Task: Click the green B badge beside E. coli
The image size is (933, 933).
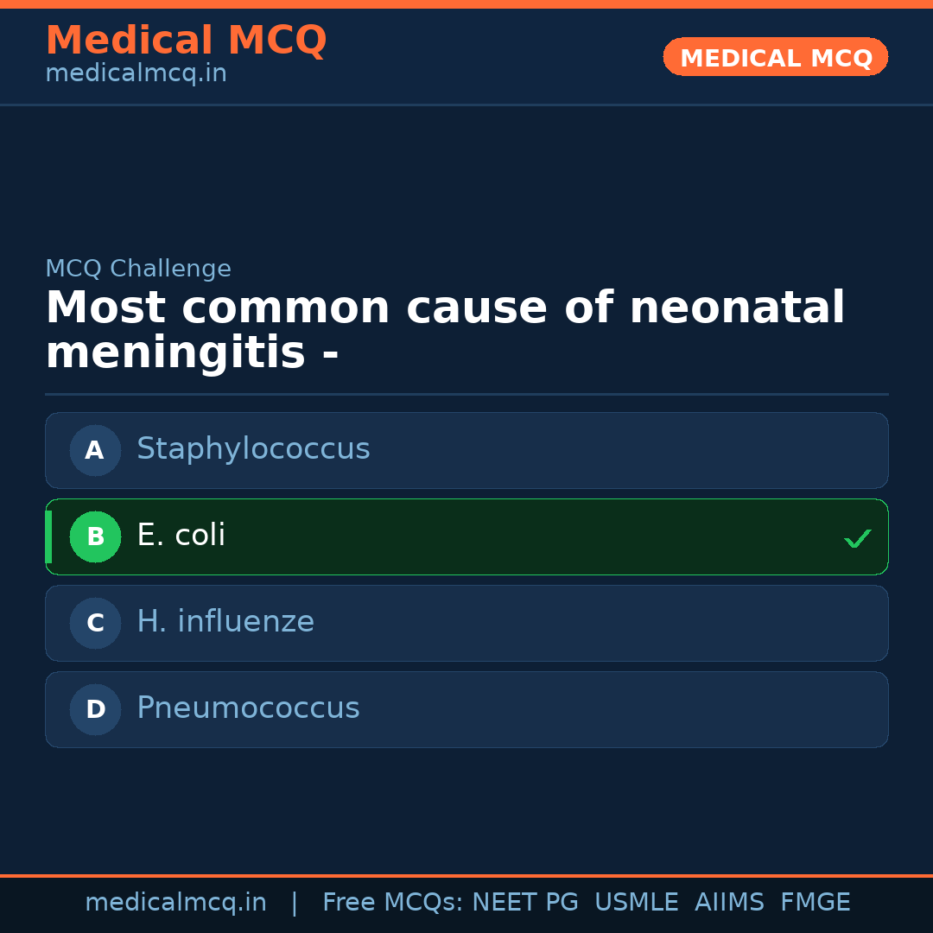Action: (95, 536)
